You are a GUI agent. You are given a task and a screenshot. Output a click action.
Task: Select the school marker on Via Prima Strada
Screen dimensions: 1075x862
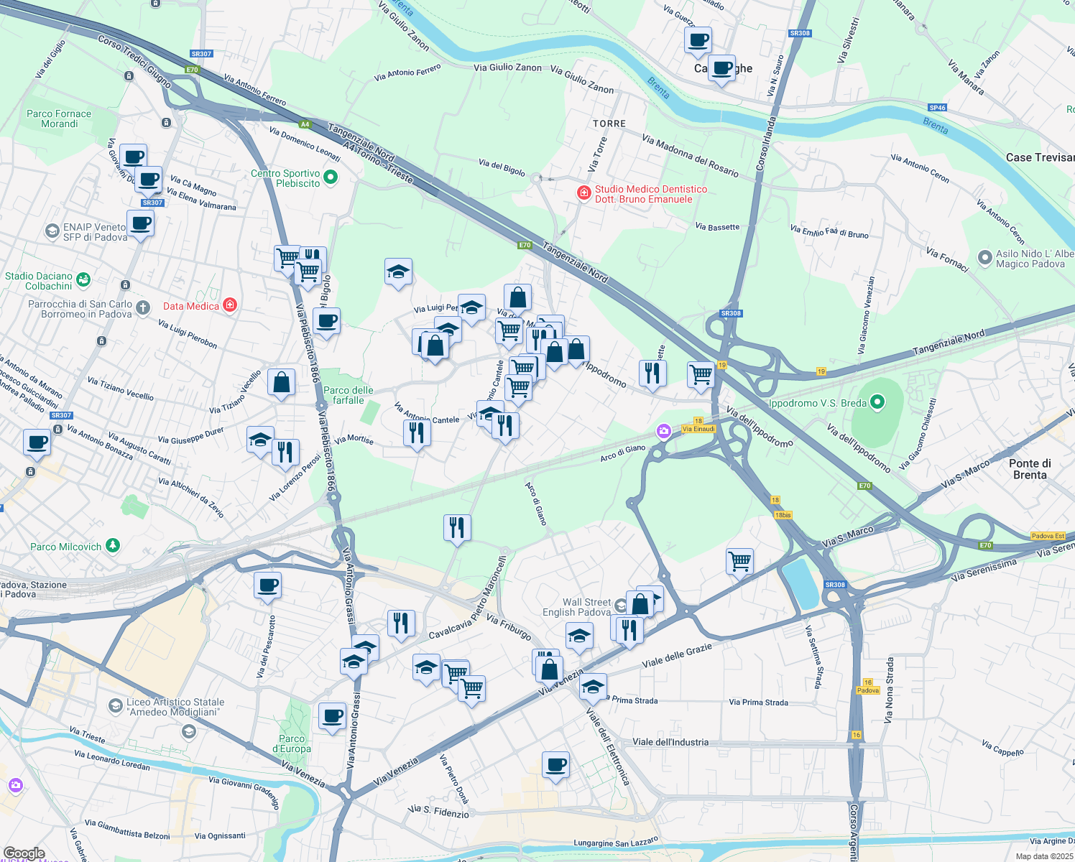pyautogui.click(x=593, y=687)
